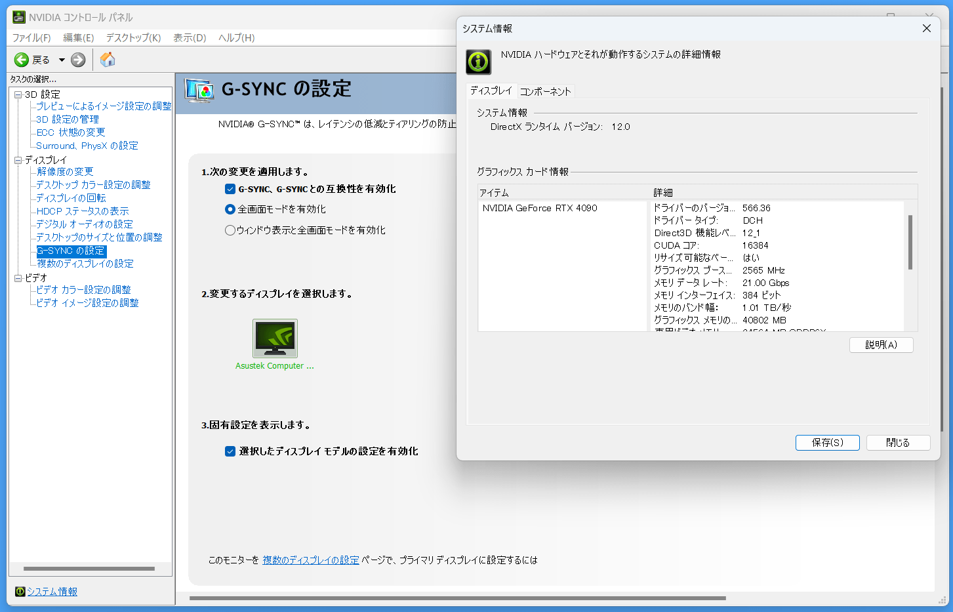Click the green info icon in システム情報 dialog
953x612 pixels.
coord(479,62)
